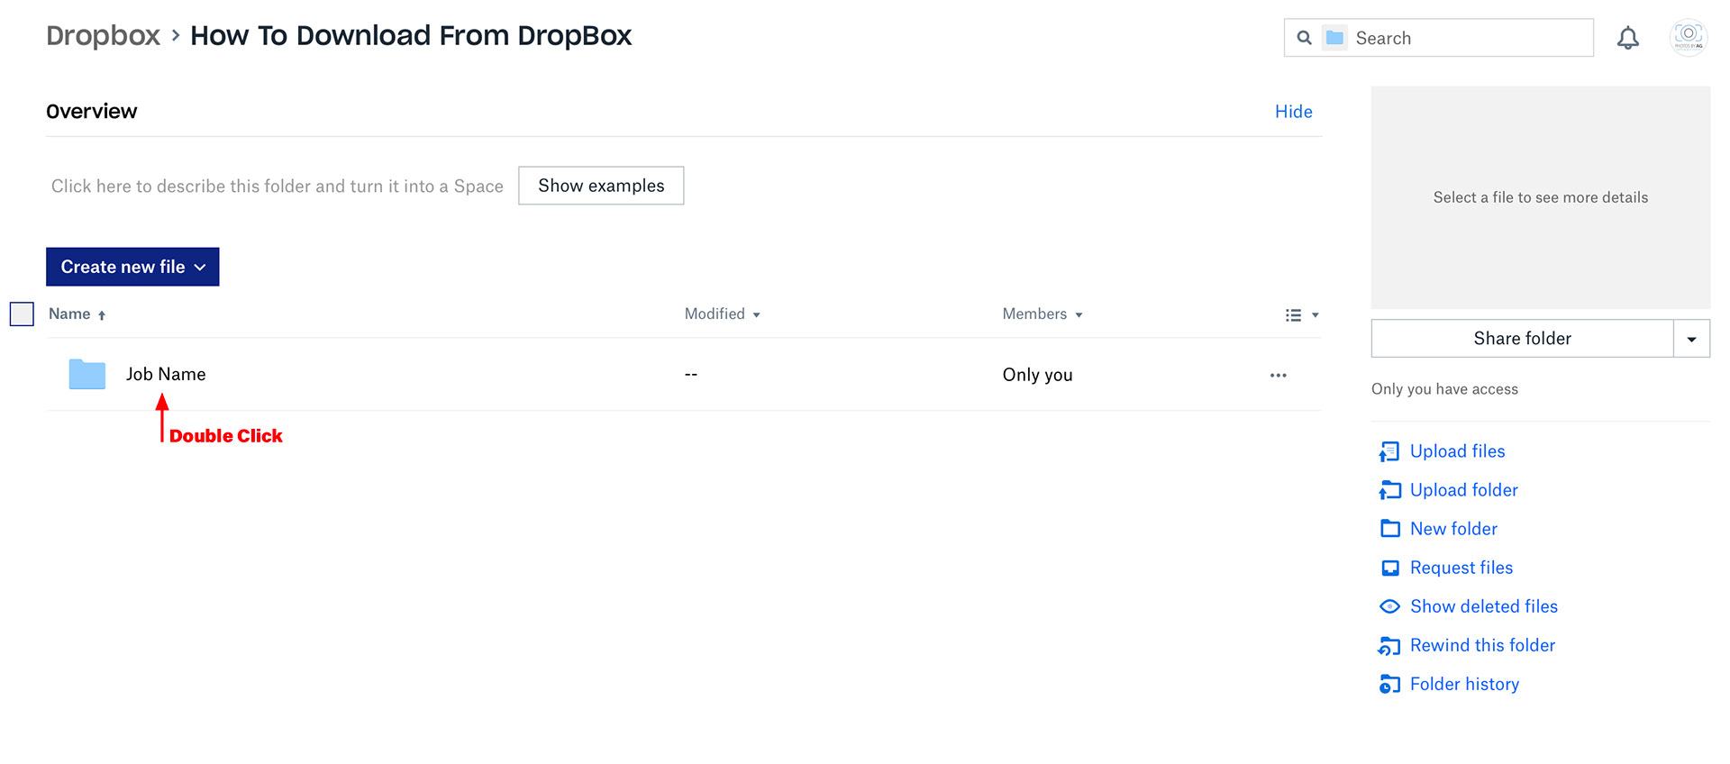Click the search magnifier icon

1304,38
